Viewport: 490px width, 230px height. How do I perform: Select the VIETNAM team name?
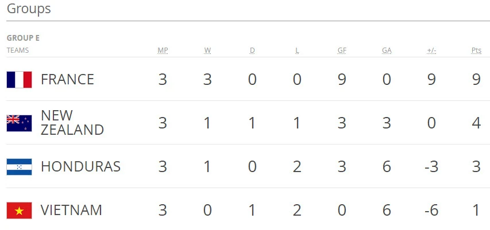pos(71,210)
